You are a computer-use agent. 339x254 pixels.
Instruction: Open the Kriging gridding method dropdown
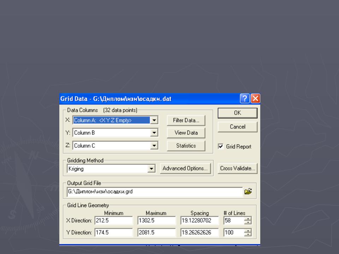coord(151,169)
